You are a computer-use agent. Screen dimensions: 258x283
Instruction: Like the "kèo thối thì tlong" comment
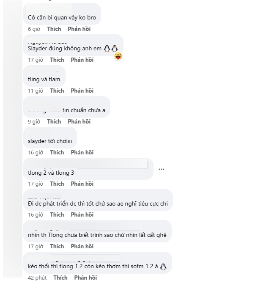(x=60, y=278)
